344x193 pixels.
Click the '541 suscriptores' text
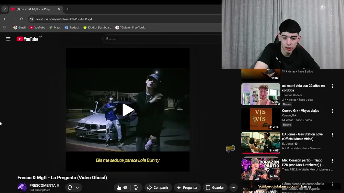click(40, 190)
